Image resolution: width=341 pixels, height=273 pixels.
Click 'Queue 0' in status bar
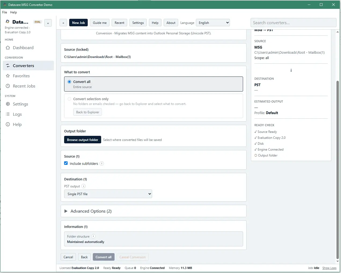(x=130, y=268)
